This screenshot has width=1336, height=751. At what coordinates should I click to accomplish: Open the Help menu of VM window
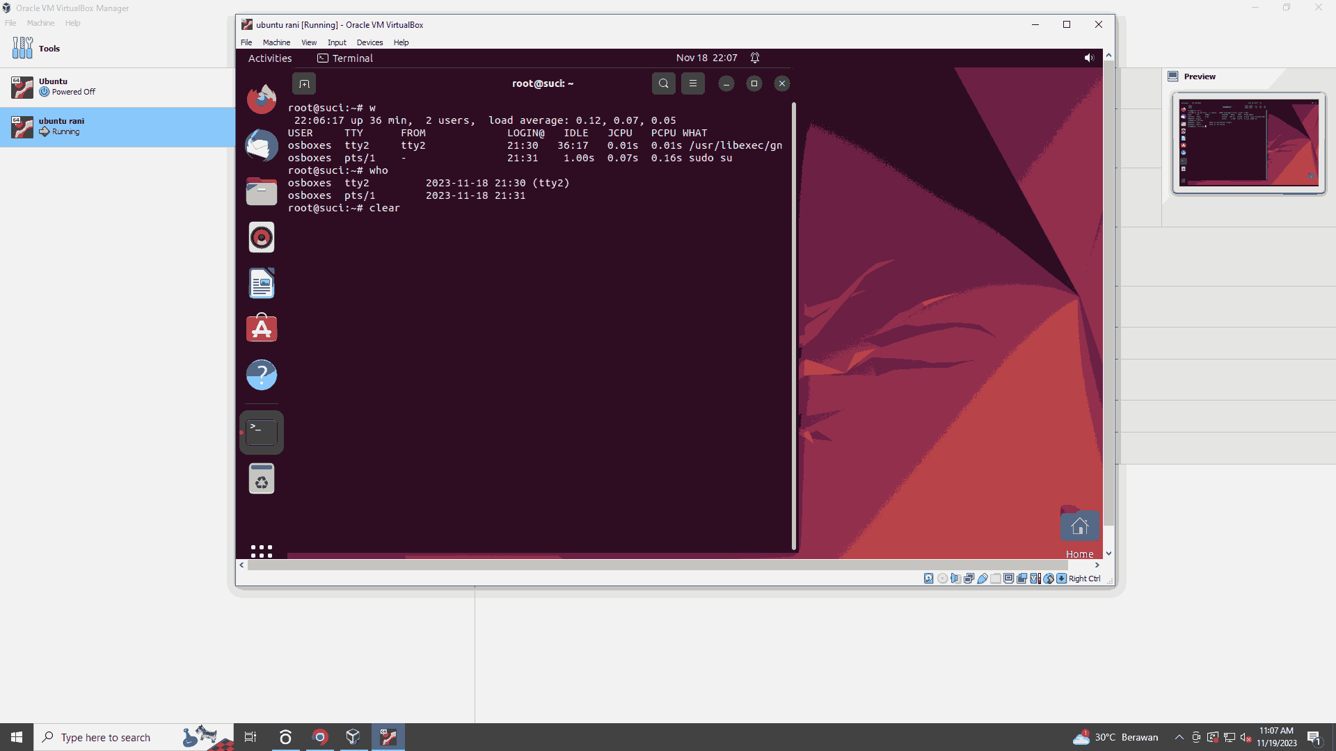coord(401,42)
